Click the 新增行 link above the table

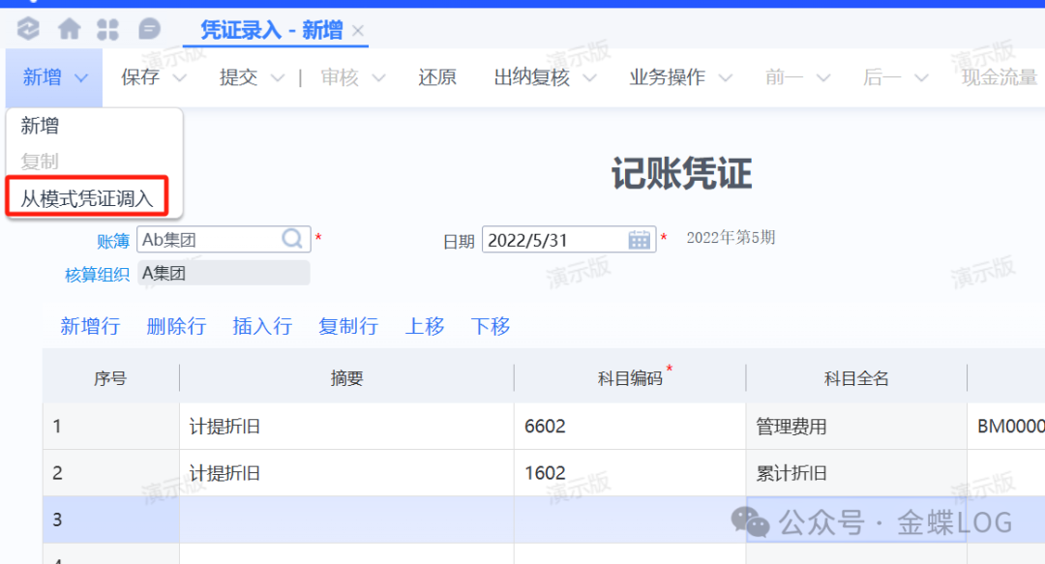point(90,326)
